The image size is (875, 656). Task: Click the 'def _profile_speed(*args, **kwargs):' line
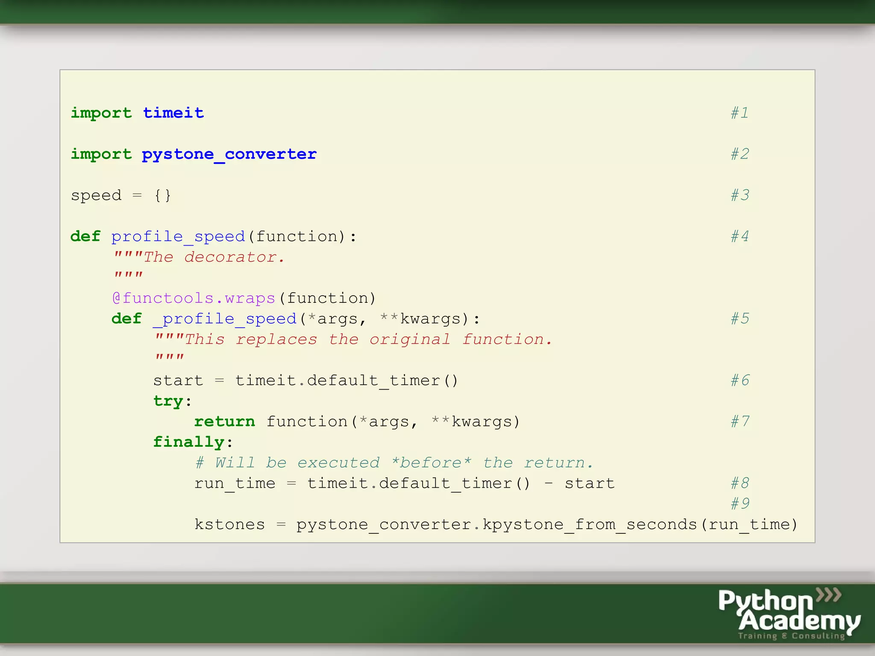pyautogui.click(x=296, y=319)
